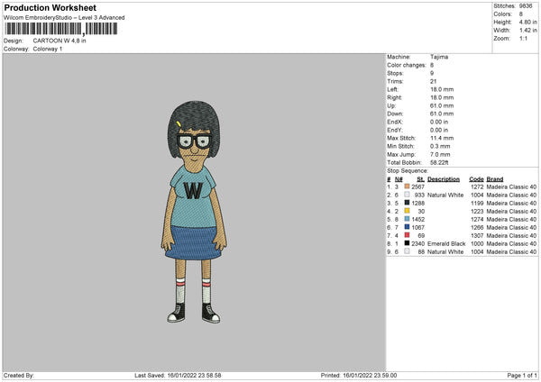Click the 'Created By:' footer label
Screen dimensions: 541x382
point(19,376)
